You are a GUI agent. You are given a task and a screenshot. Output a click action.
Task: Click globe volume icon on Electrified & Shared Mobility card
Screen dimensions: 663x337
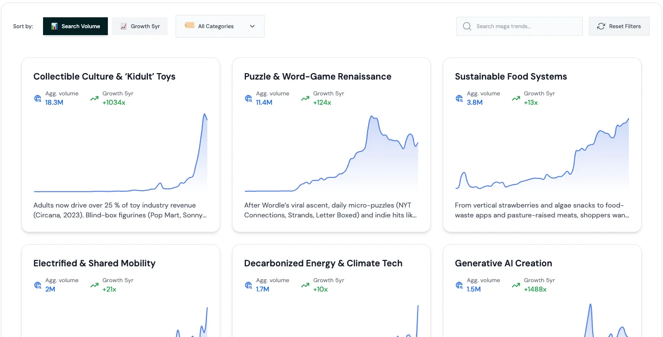(x=38, y=285)
